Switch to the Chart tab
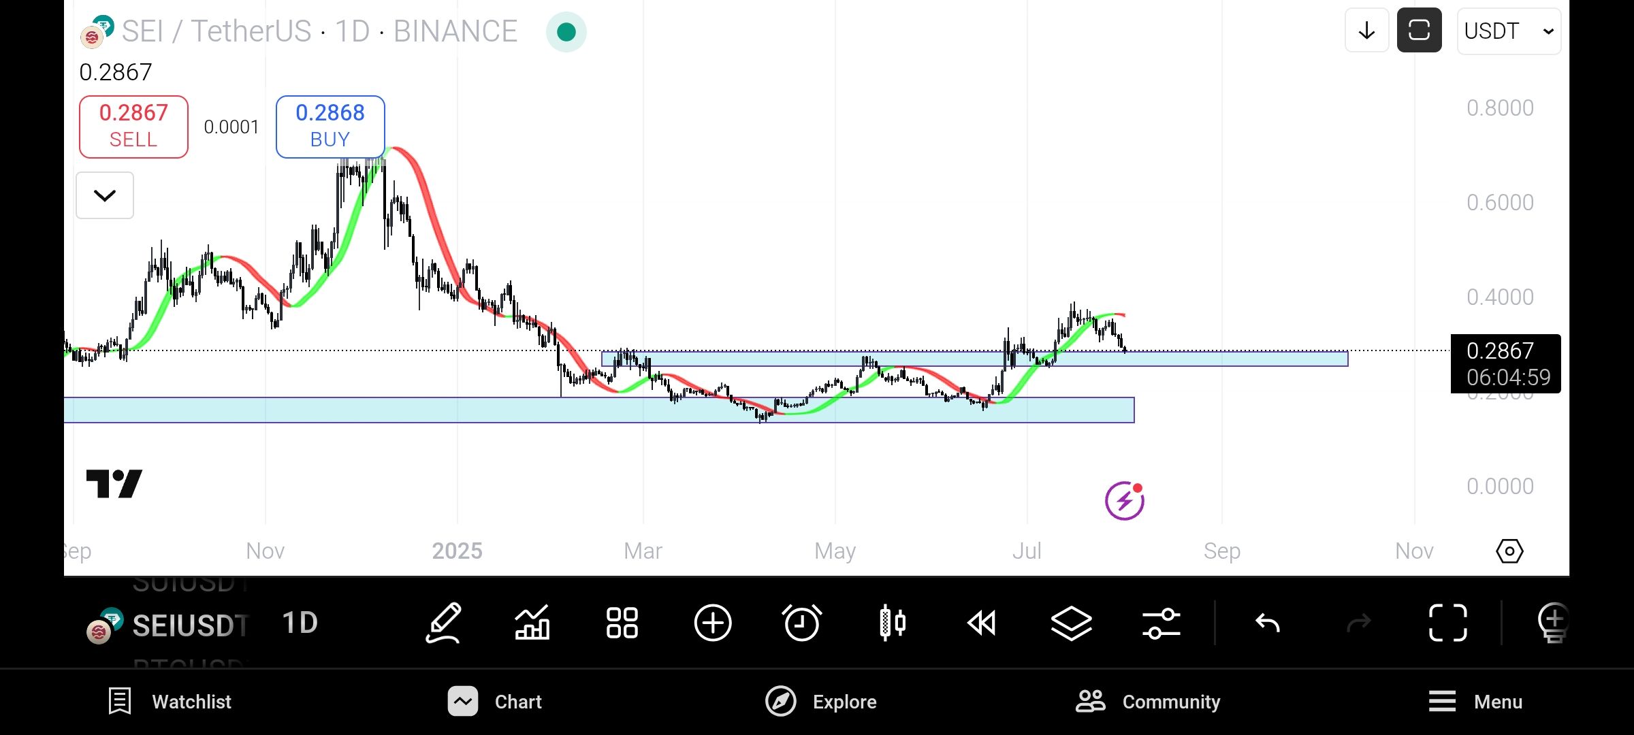Viewport: 1634px width, 735px height. point(494,702)
